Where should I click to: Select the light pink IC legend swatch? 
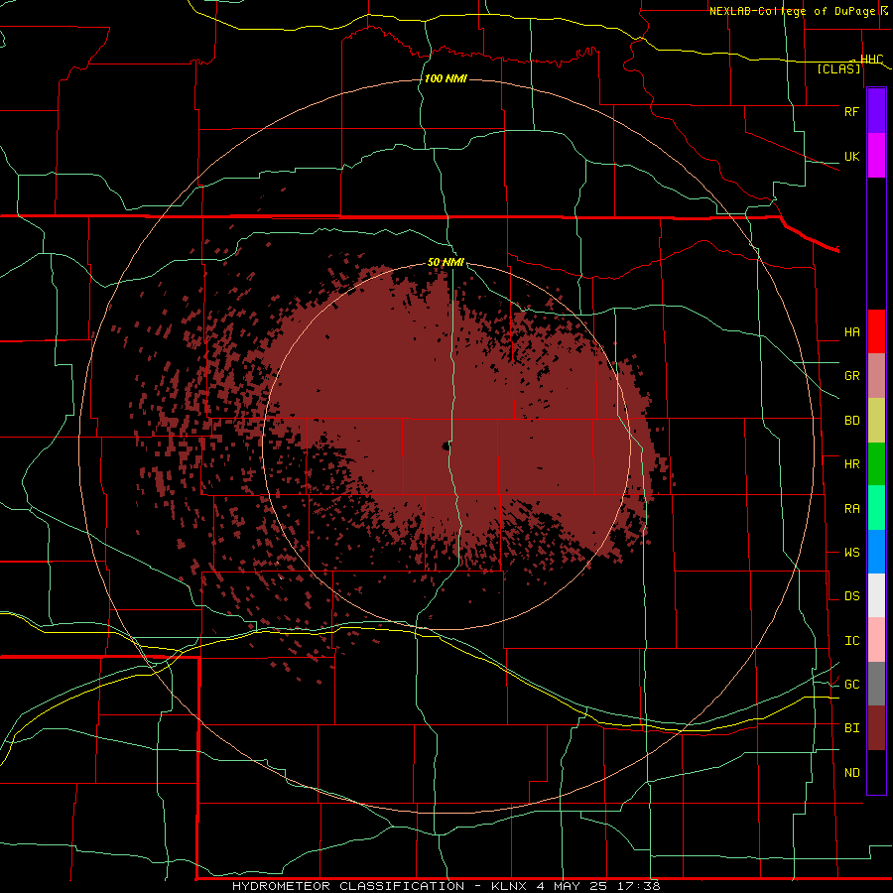click(x=876, y=640)
